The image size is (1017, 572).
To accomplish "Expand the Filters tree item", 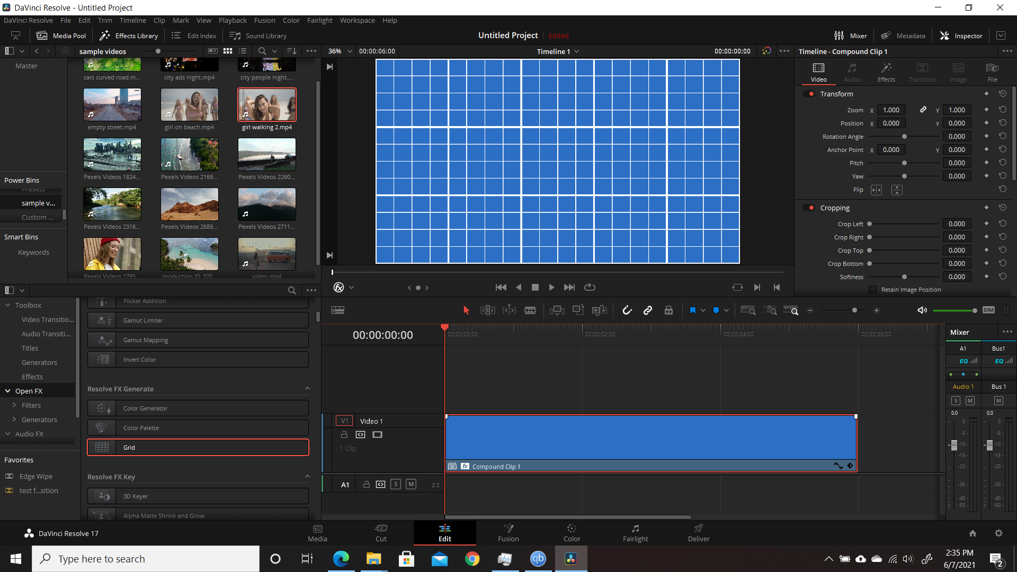I will [x=14, y=405].
